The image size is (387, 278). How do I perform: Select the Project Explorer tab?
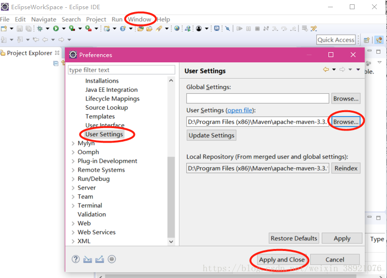tap(30, 53)
